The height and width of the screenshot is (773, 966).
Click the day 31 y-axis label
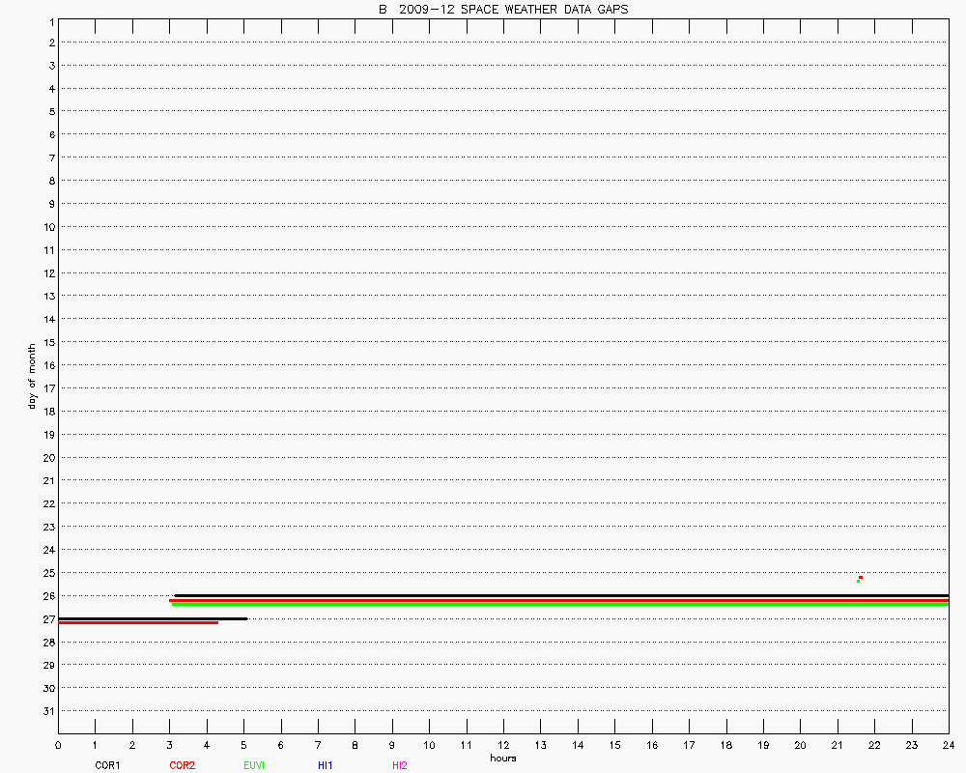pos(47,711)
